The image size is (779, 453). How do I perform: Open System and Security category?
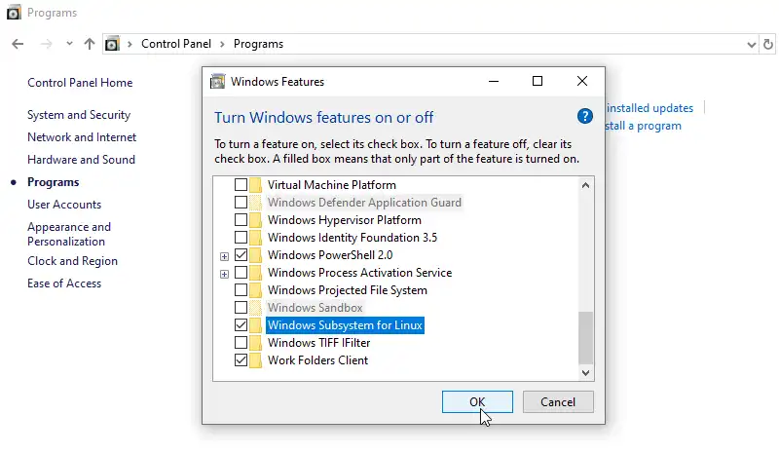tap(79, 115)
